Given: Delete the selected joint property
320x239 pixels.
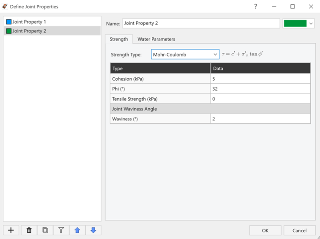Looking at the screenshot, I should [29, 230].
